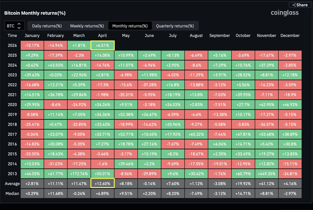
Task: Click the April Average +12.60% cell
Action: pos(103,184)
